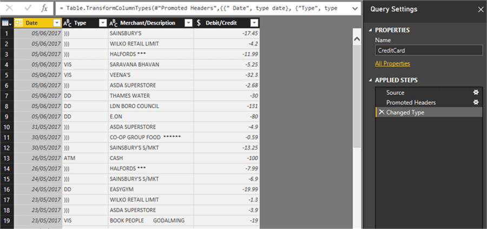The height and width of the screenshot is (229, 487).
Task: Select the Merchant/Description column header
Action: (151, 23)
